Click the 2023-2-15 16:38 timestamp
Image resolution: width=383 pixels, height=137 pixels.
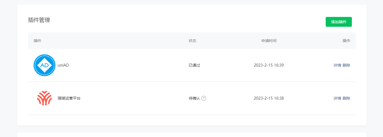pyautogui.click(x=269, y=98)
